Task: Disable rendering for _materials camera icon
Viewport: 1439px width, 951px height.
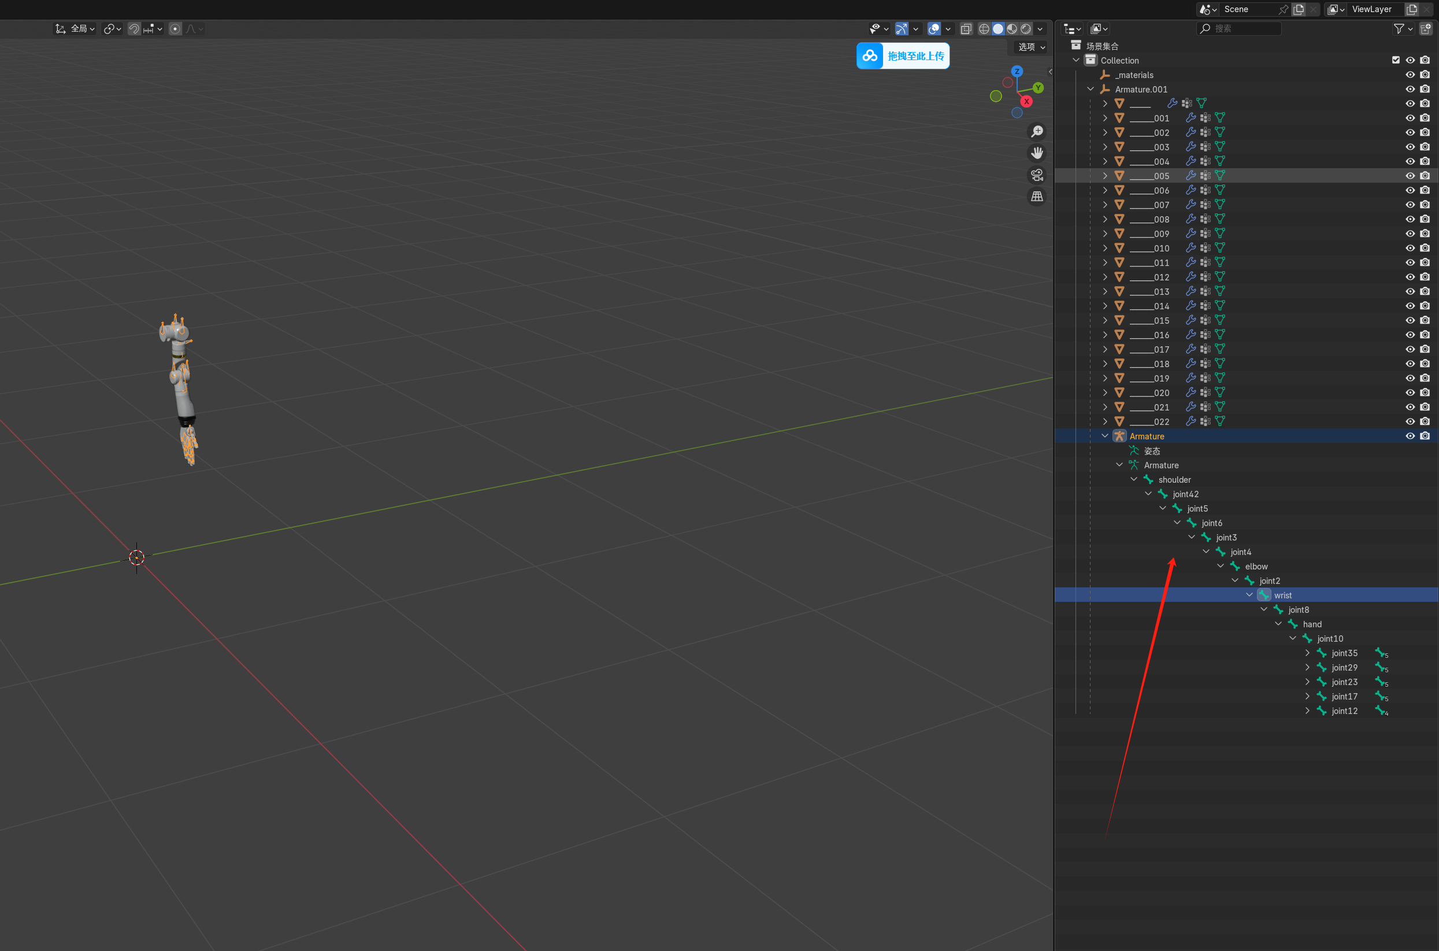Action: [1425, 75]
